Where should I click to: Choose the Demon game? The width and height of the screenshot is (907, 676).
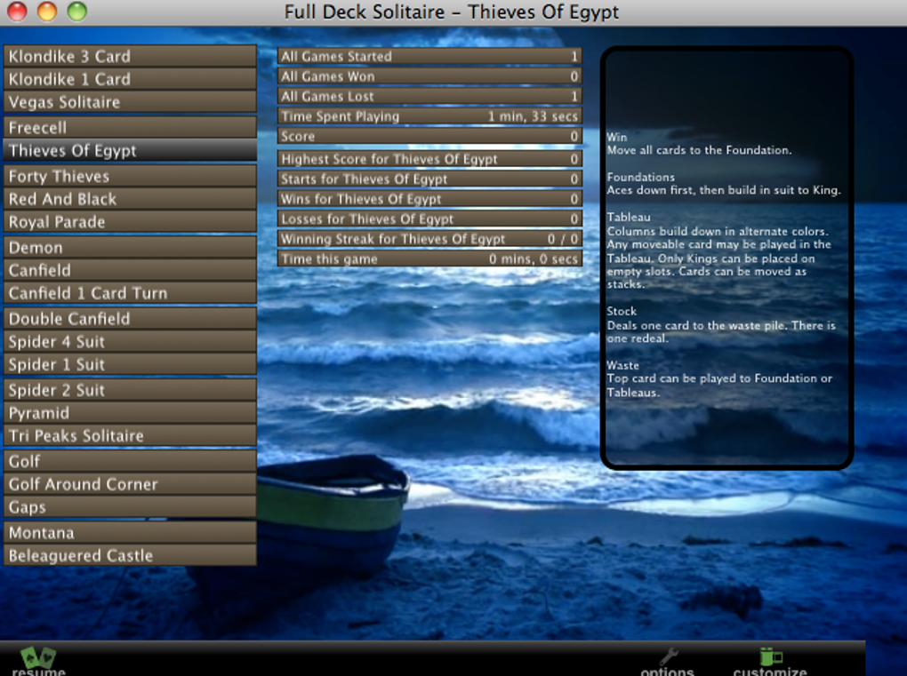click(x=130, y=247)
